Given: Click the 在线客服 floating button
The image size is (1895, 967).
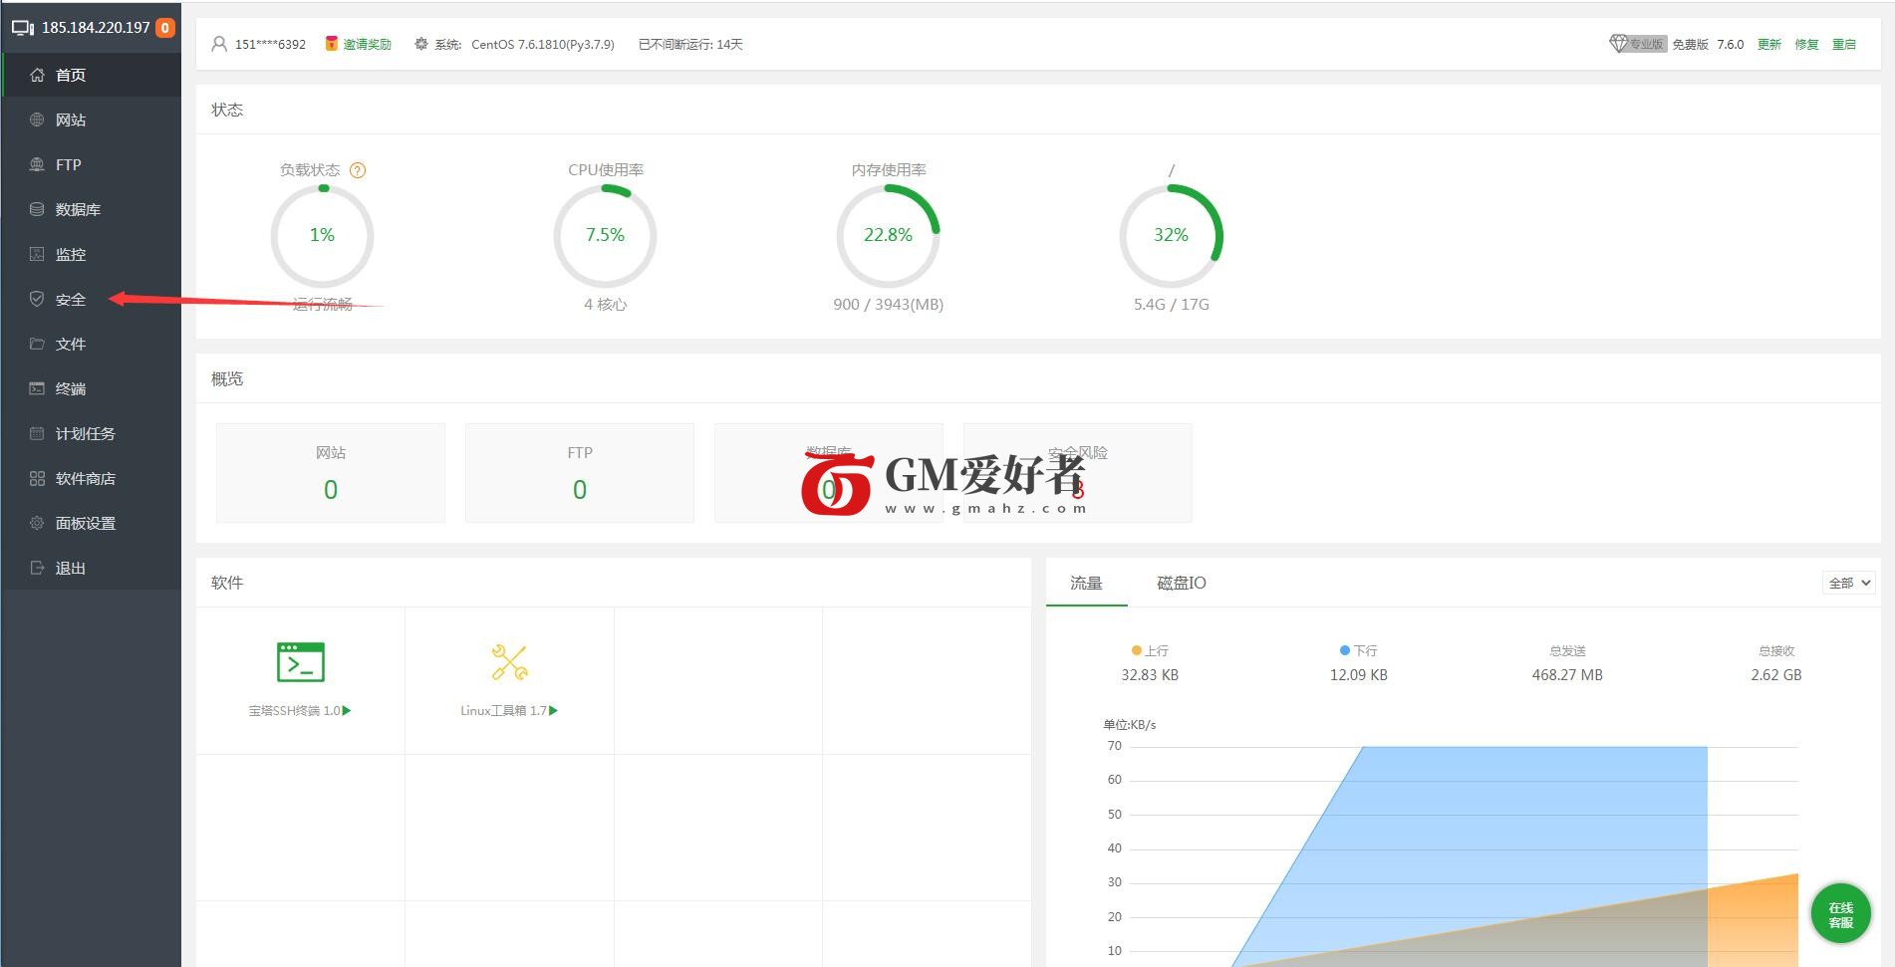Looking at the screenshot, I should pyautogui.click(x=1840, y=913).
